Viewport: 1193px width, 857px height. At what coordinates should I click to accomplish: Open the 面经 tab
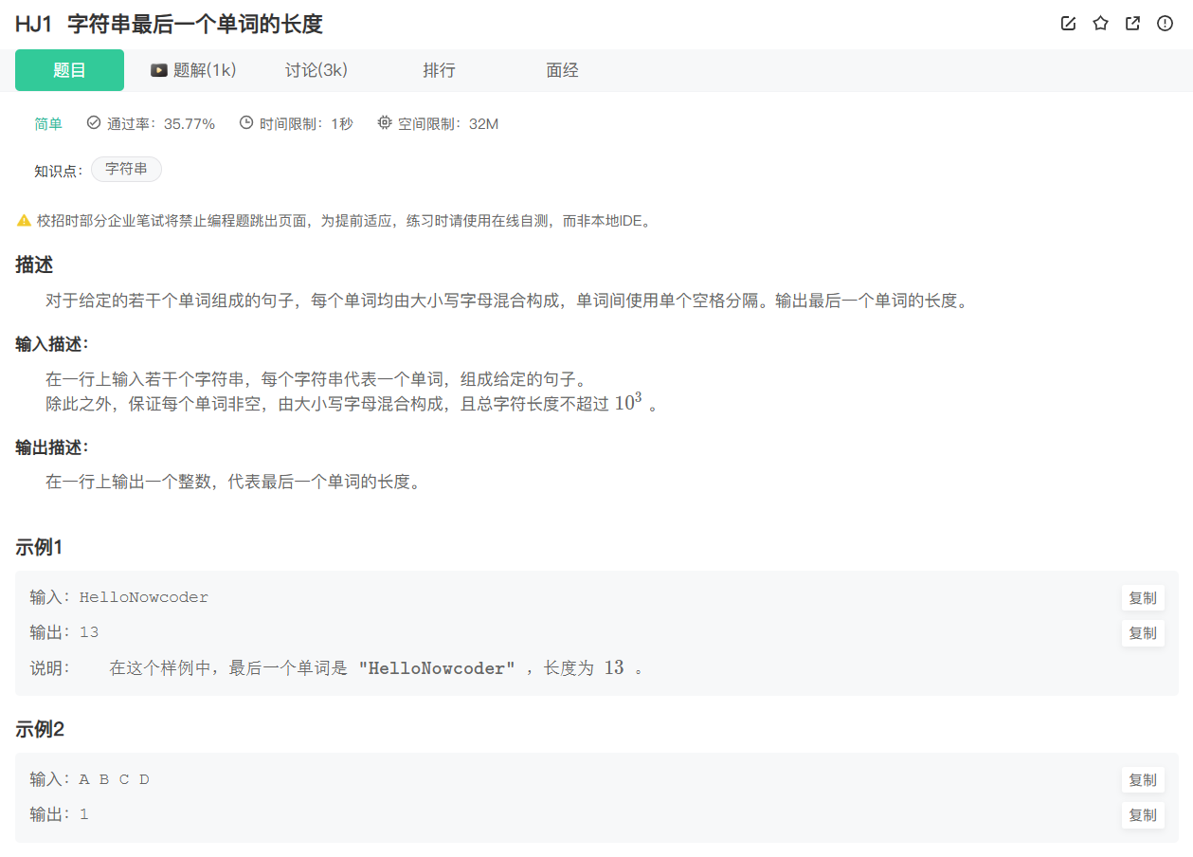point(562,69)
